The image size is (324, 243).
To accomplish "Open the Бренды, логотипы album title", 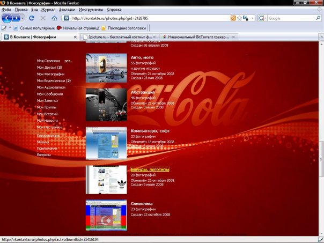I will (150, 170).
